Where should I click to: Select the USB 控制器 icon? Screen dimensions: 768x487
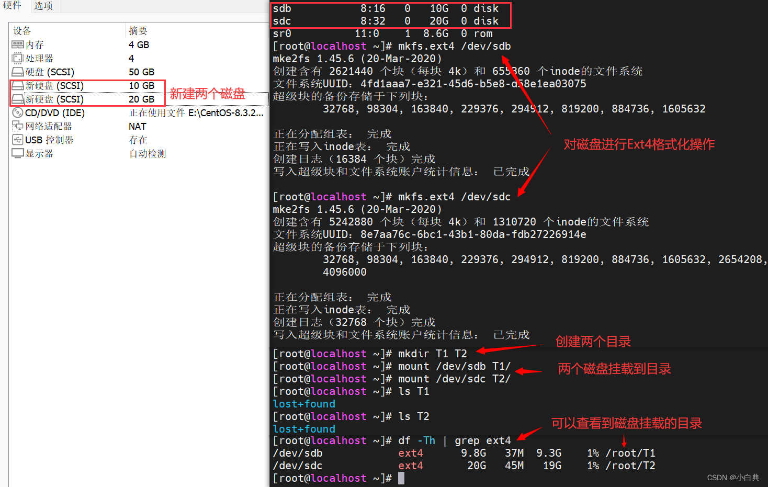pyautogui.click(x=18, y=140)
